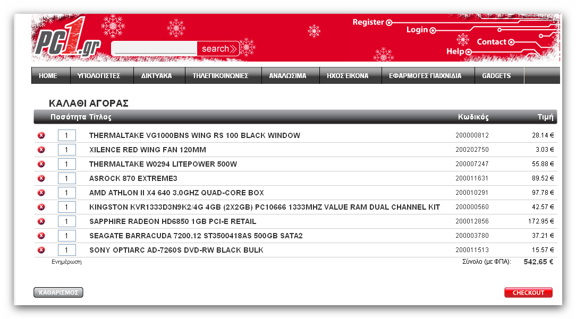This screenshot has width=576, height=319.
Task: Open THERMALTAKE VG1000BNS WING RS 100 product
Action: pos(194,135)
